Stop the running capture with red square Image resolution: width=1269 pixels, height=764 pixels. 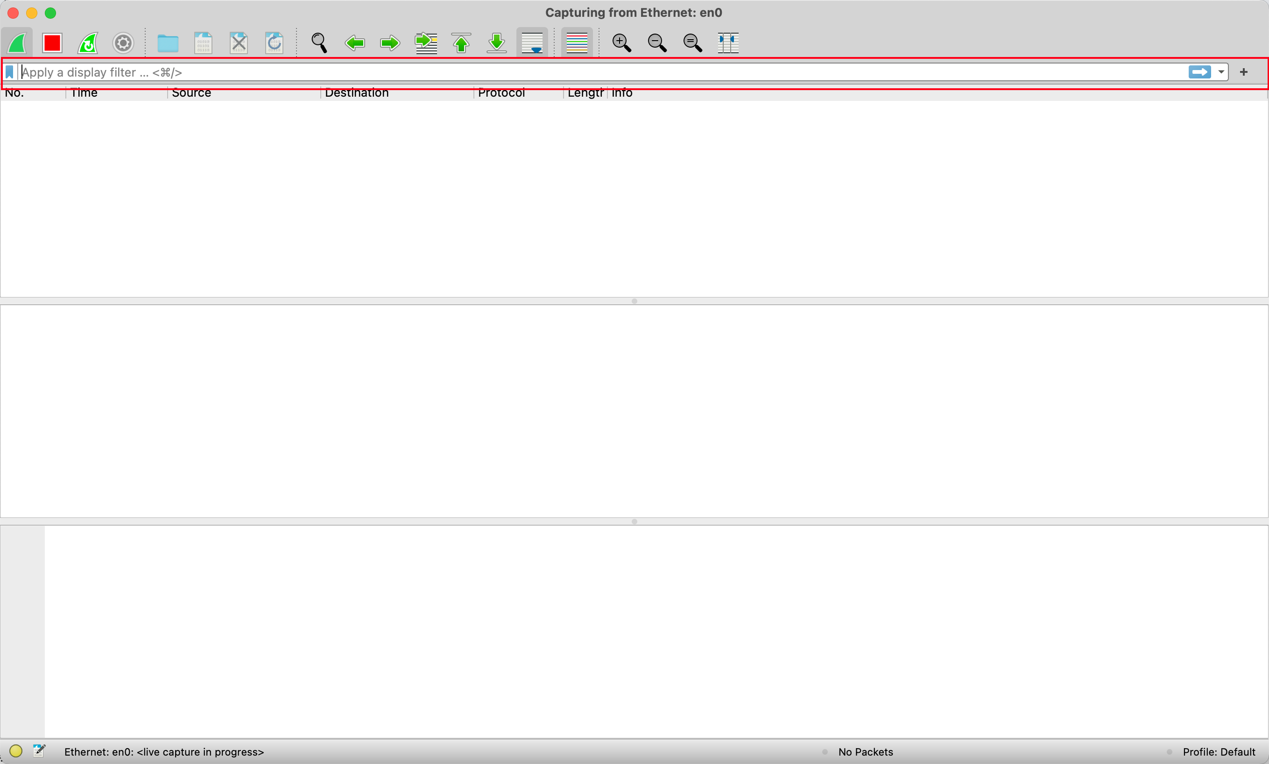click(52, 43)
